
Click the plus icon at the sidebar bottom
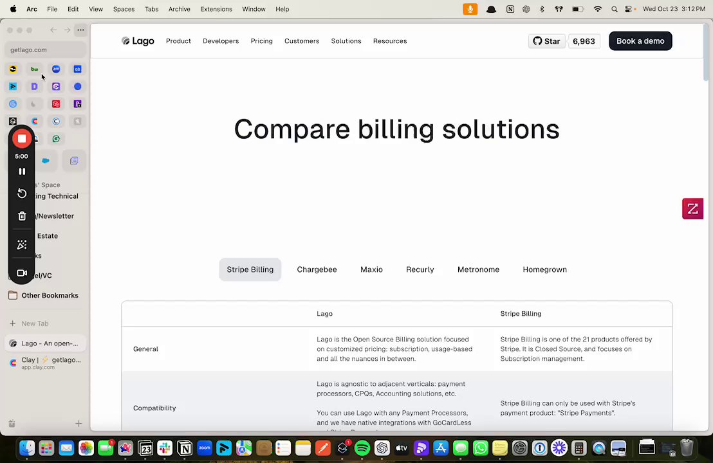click(79, 424)
